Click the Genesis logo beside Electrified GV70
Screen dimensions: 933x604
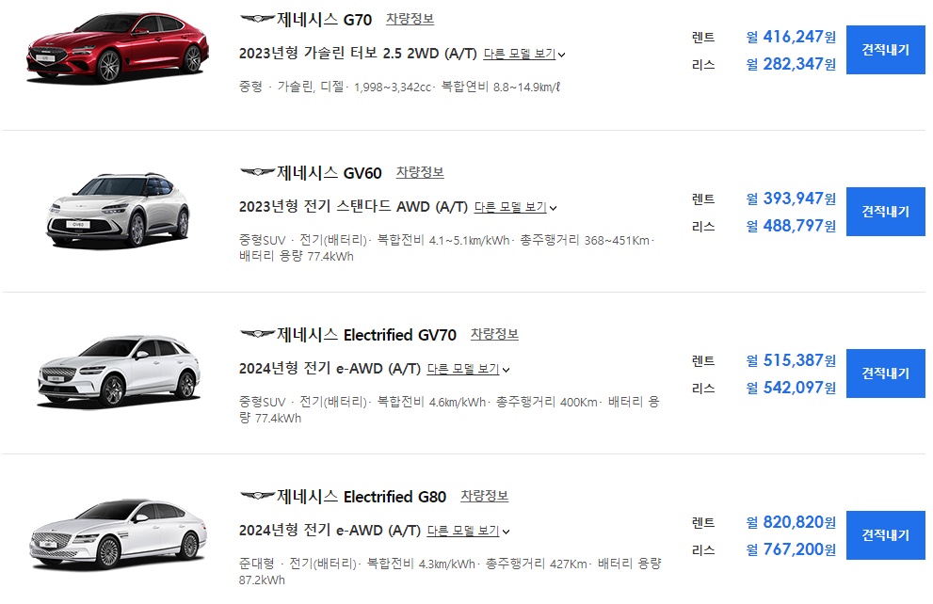coord(257,334)
